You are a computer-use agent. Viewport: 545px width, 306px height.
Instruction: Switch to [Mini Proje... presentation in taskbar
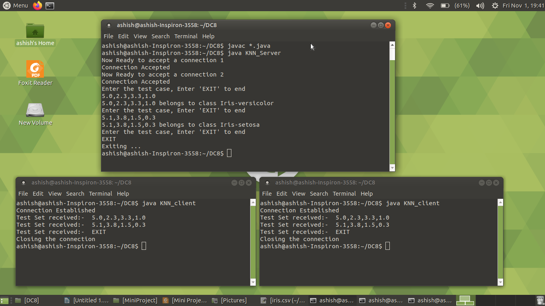coord(185,300)
